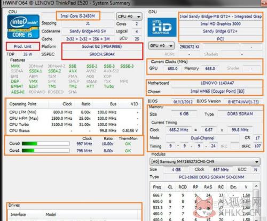Click the module size 4 GB field

pyautogui.click(x=176, y=170)
